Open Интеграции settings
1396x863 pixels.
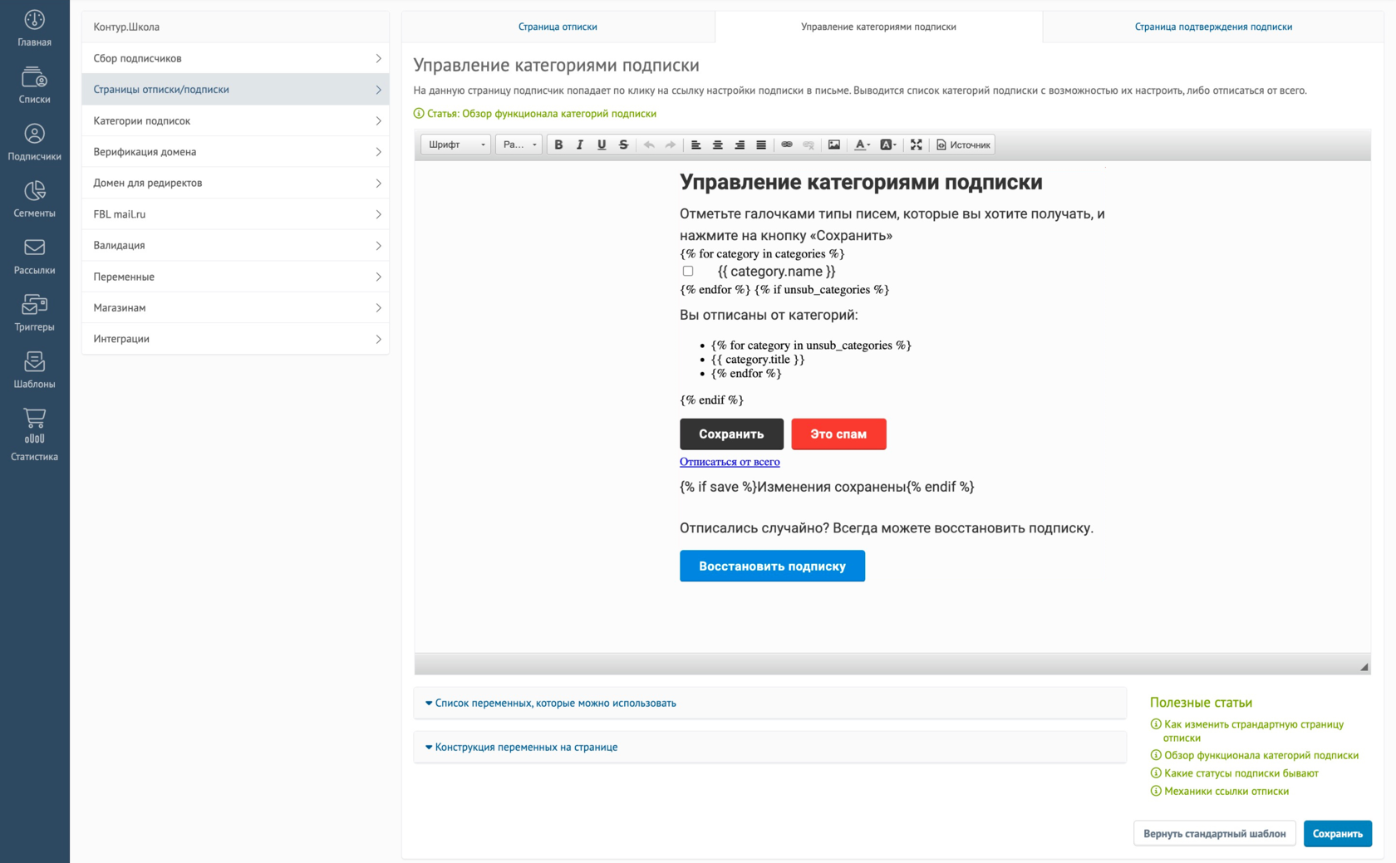(x=235, y=338)
